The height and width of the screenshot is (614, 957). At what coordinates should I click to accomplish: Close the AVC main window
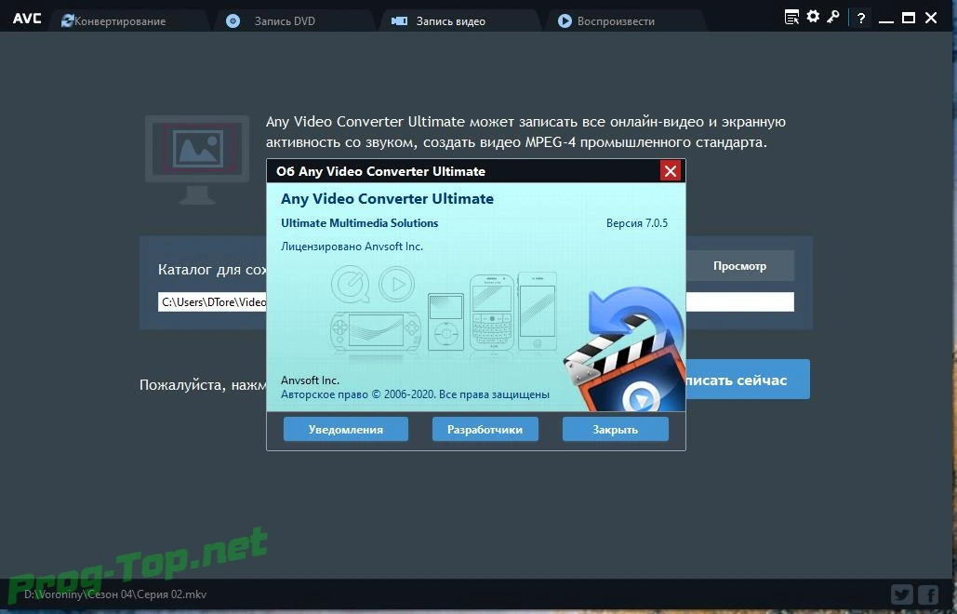(931, 18)
